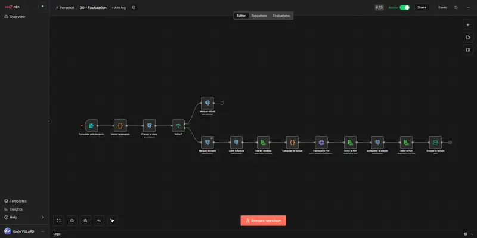This screenshot has width=477, height=238.
Task: Select the 'Formulaire suite de devis' trigger node
Action: coord(91,126)
